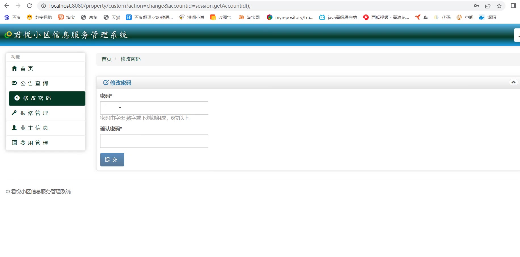Click the 君悦小区信息服务管理系统 title
Screen dimensions: 520x257
tap(71, 35)
